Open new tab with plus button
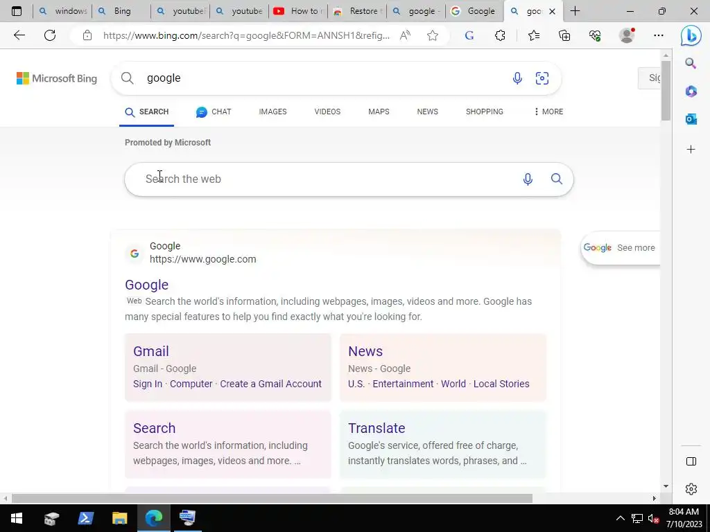Viewport: 710px width, 532px height. (575, 11)
